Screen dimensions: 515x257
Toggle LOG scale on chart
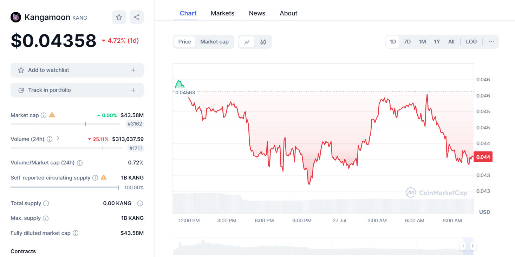(471, 42)
